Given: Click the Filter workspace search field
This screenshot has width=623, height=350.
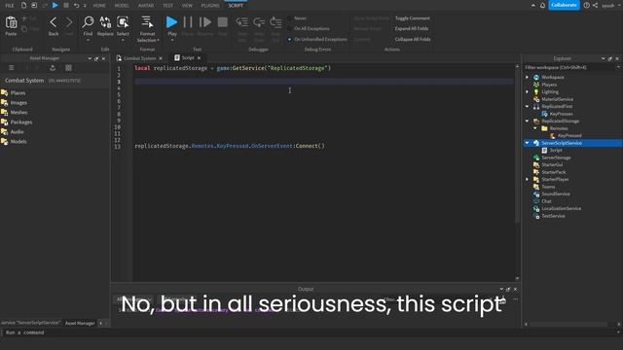Looking at the screenshot, I should click(x=570, y=67).
